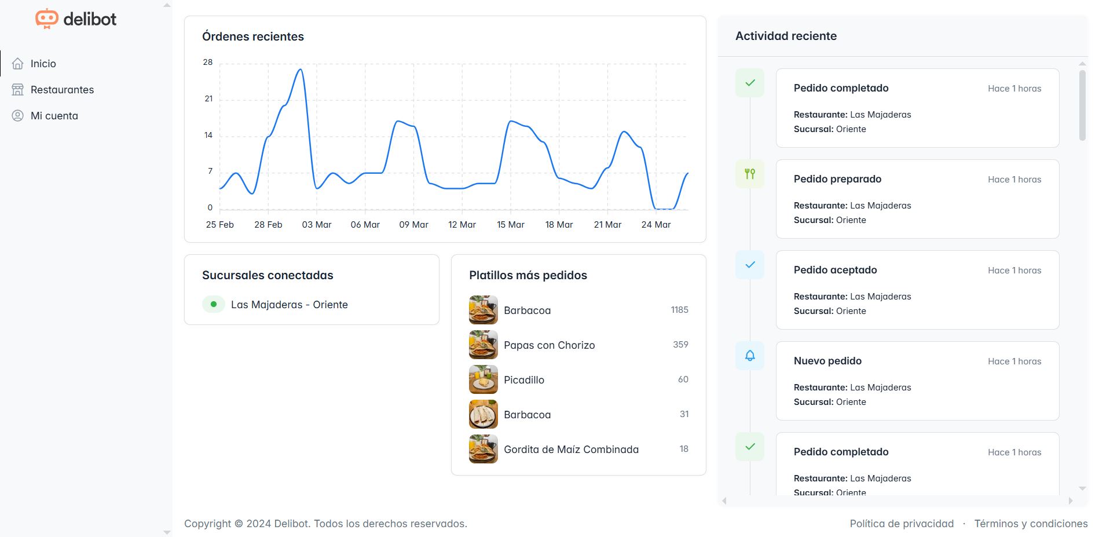Click the Mi cuenta user icon
1099x537 pixels.
[x=18, y=116]
